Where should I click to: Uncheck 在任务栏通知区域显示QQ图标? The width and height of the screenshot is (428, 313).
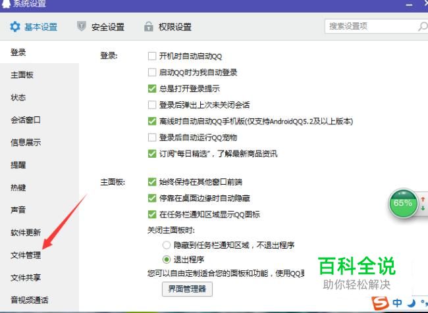[x=152, y=214]
